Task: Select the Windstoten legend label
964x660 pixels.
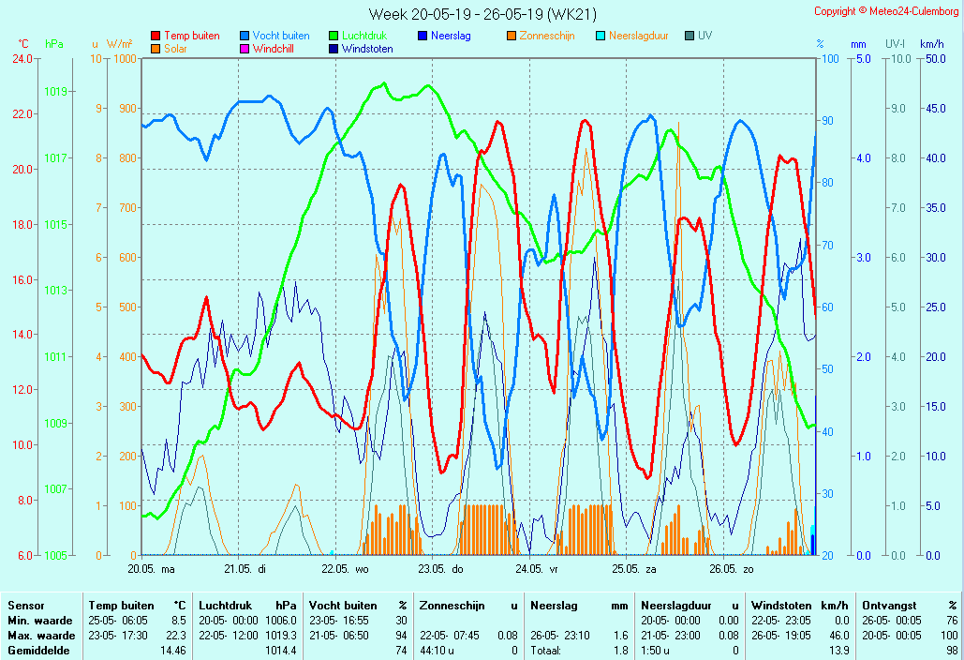Action: click(367, 49)
